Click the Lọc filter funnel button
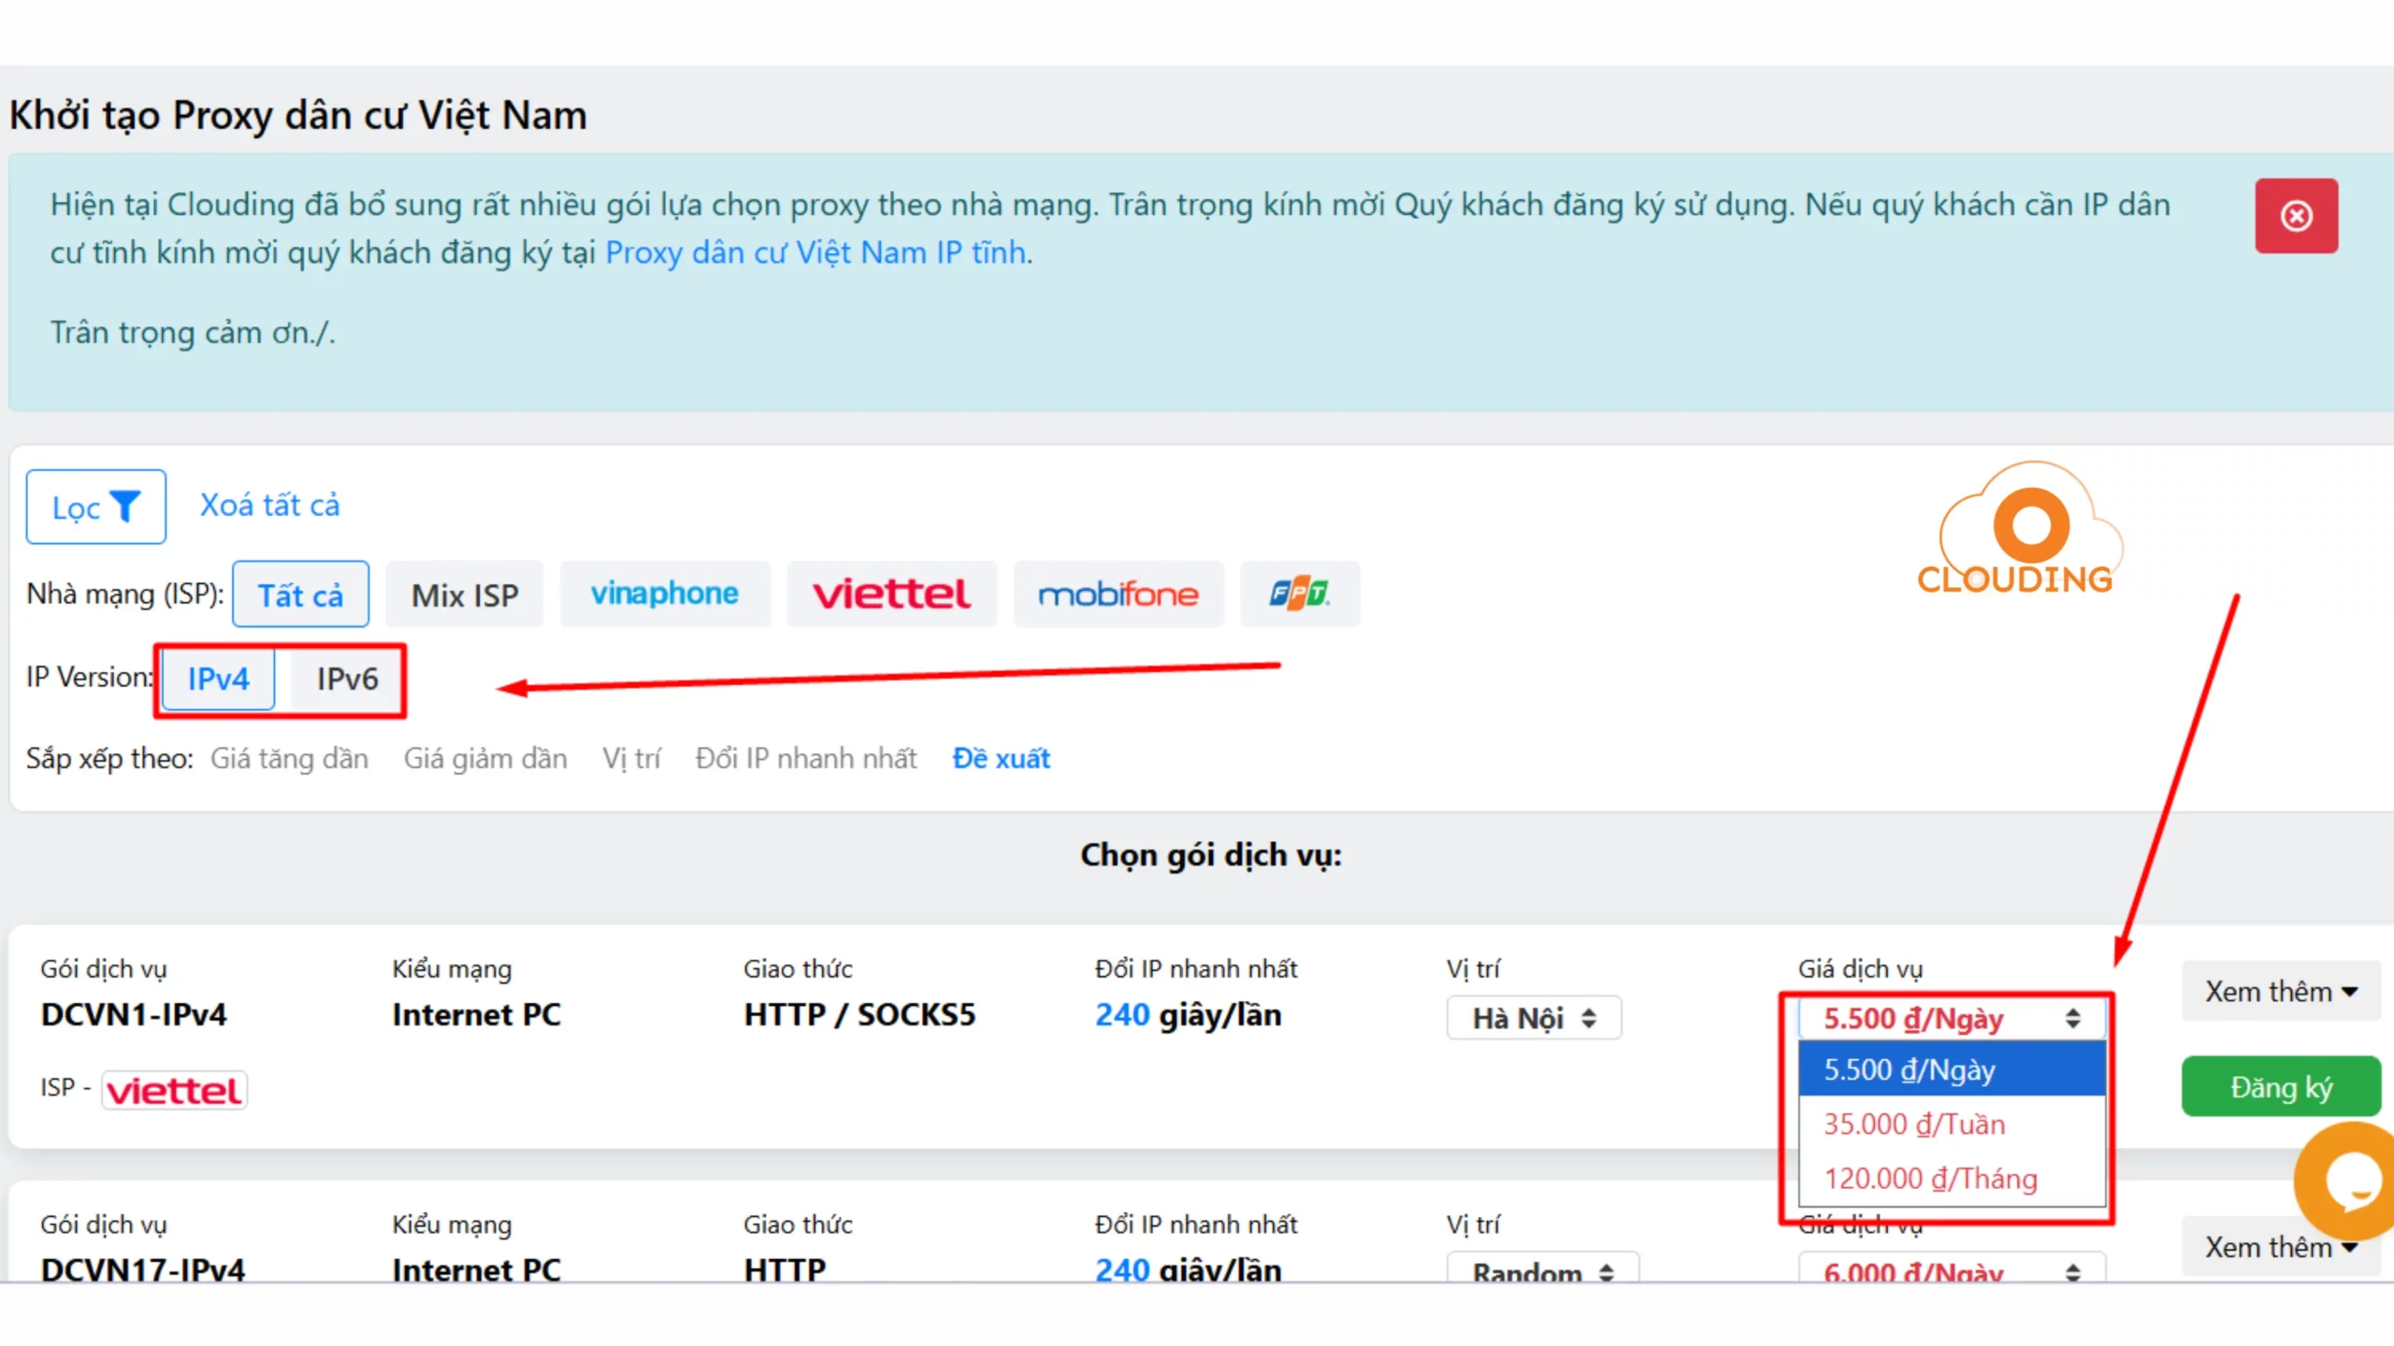2394x1346 pixels. tap(95, 507)
